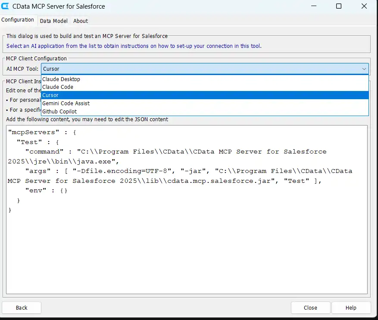378x320 pixels.
Task: Select Gemini Code Assist option
Action: tap(66, 104)
